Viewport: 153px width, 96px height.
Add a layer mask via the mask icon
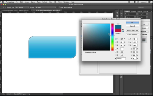[137, 94]
